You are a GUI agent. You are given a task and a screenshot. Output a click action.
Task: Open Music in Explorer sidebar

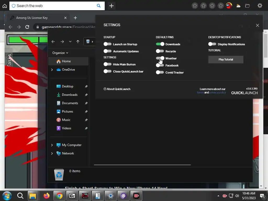point(66,120)
